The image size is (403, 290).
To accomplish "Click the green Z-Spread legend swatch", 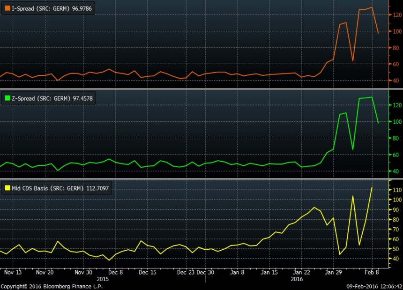I will 7,98.
